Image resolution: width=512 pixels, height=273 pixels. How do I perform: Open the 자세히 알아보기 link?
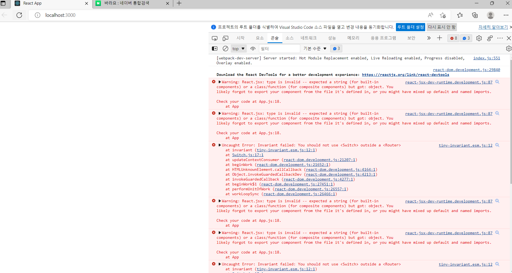pos(493,27)
